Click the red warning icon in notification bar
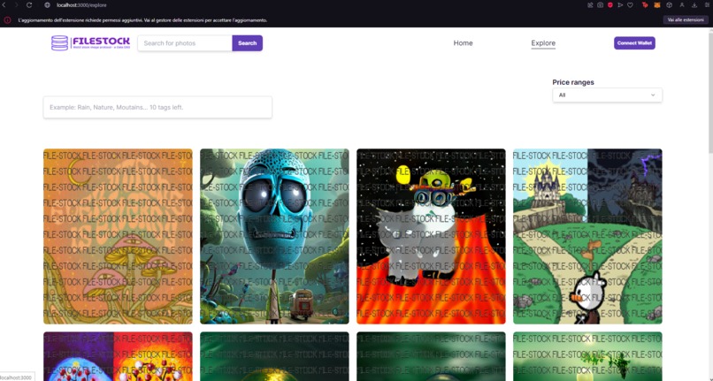 click(x=7, y=20)
